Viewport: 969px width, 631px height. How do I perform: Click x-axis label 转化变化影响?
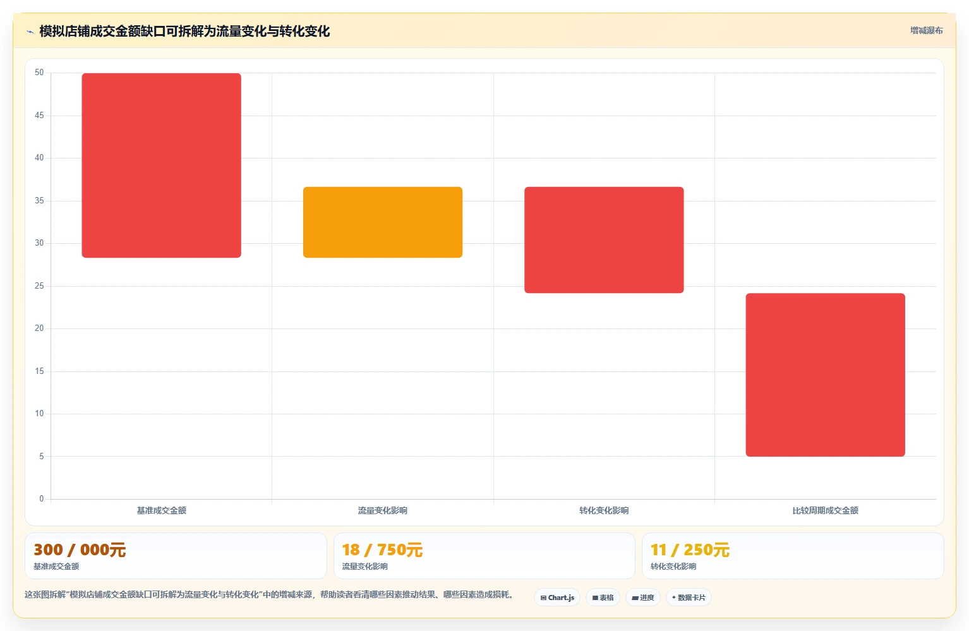point(604,510)
